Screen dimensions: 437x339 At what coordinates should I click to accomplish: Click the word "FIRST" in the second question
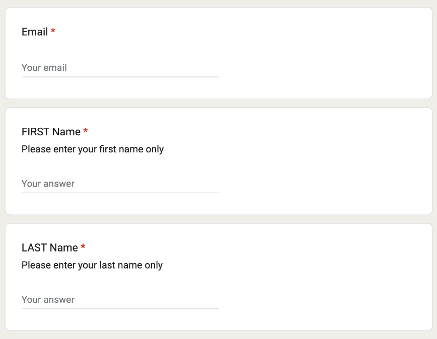(35, 132)
